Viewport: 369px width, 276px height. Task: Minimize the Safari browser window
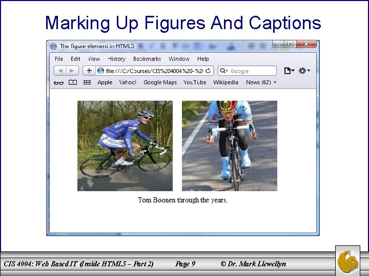tap(278, 44)
